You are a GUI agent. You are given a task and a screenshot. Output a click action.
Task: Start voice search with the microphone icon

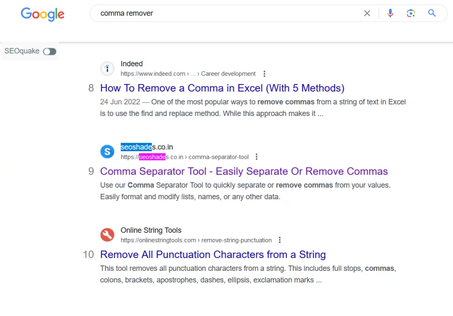pos(390,13)
